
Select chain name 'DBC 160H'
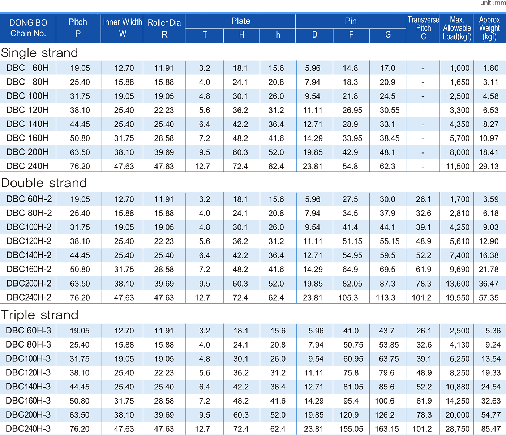tap(27, 138)
